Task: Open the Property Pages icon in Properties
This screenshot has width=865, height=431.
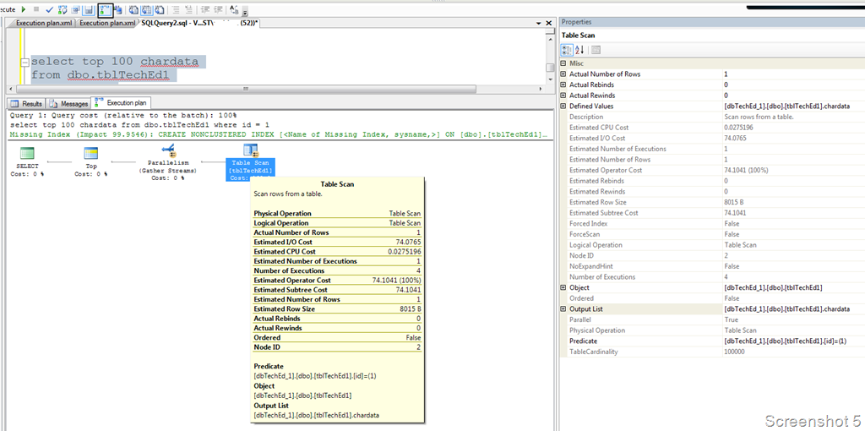Action: click(x=596, y=50)
